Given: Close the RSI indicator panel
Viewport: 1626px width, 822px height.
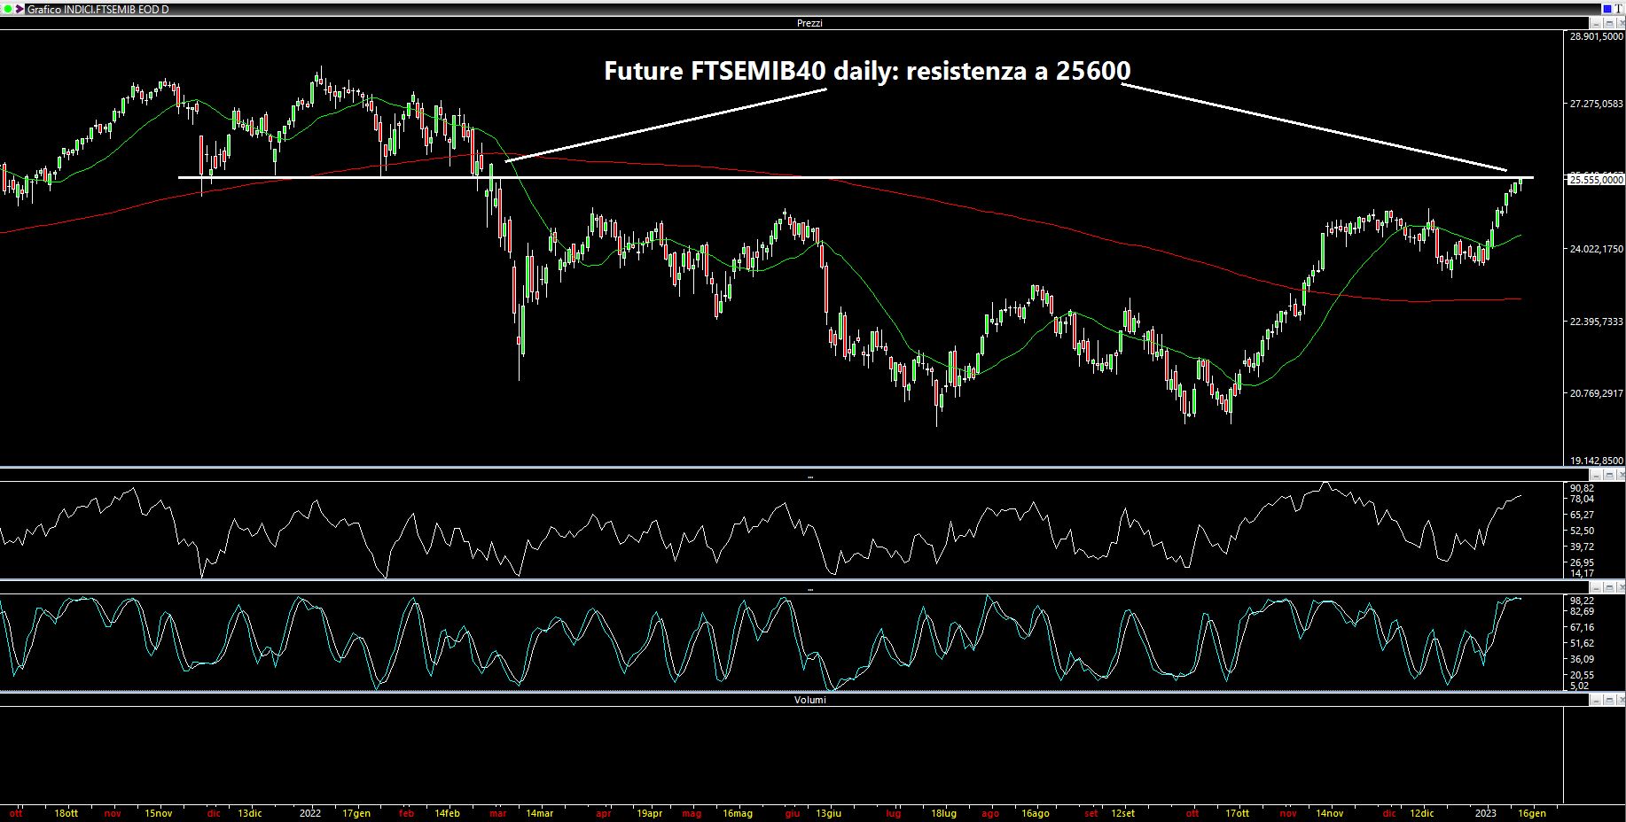Looking at the screenshot, I should pos(1619,476).
